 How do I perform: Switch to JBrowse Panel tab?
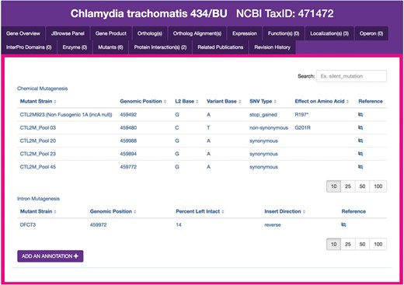pyautogui.click(x=68, y=33)
